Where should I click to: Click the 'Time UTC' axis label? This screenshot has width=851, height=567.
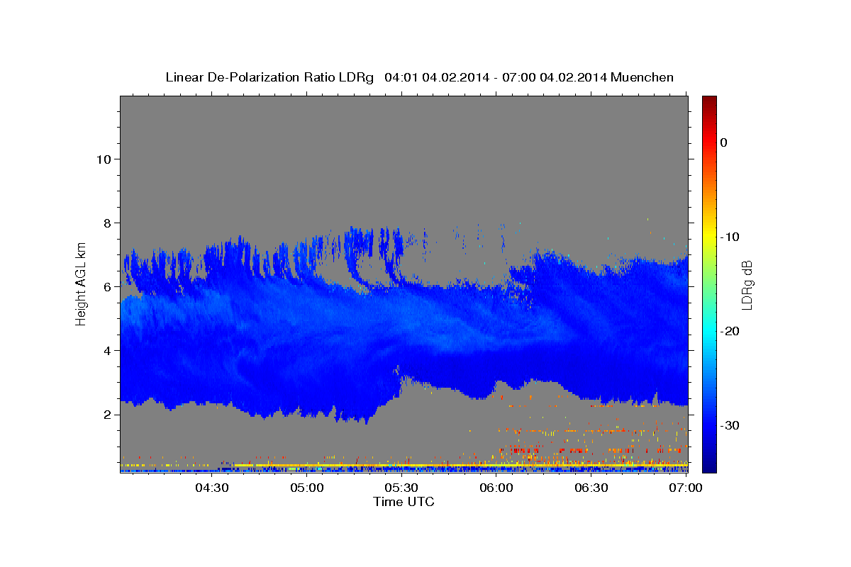[x=404, y=502]
